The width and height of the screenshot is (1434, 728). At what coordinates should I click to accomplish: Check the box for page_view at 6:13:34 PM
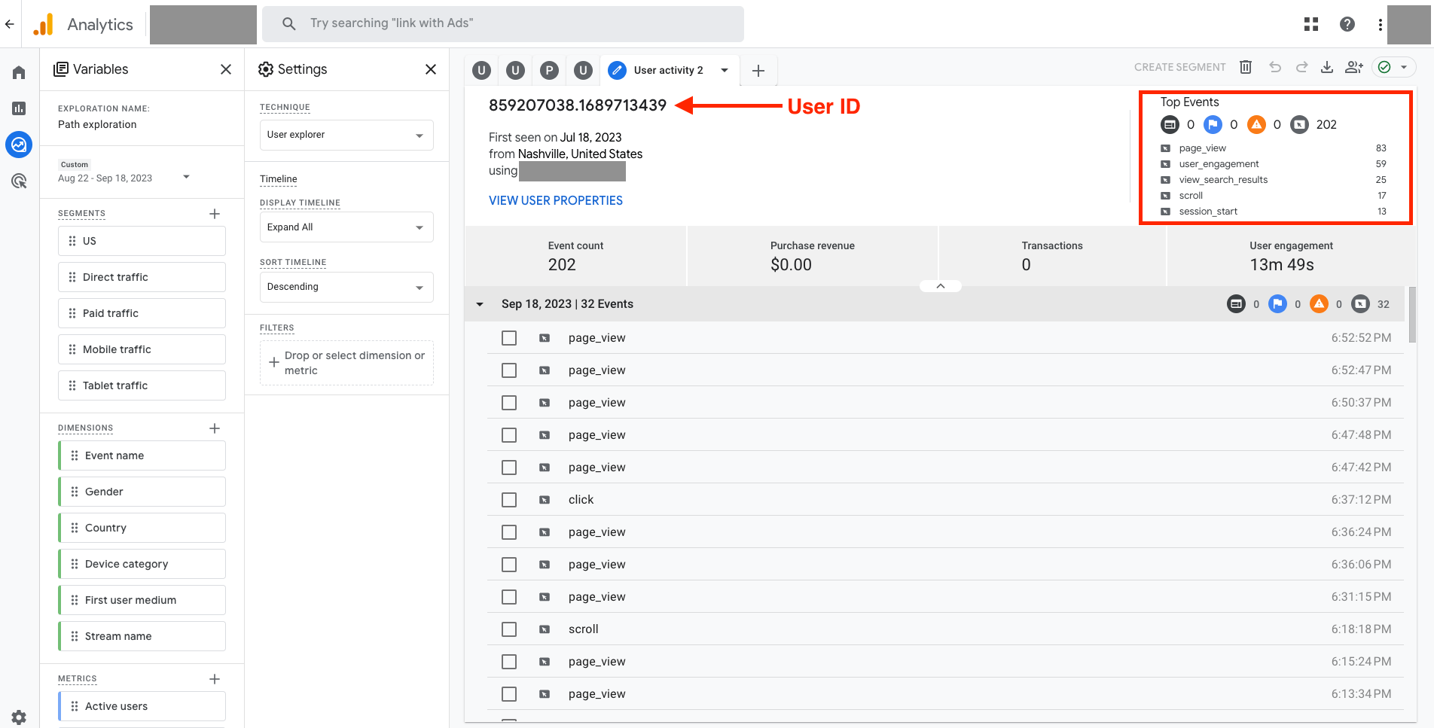coord(509,694)
